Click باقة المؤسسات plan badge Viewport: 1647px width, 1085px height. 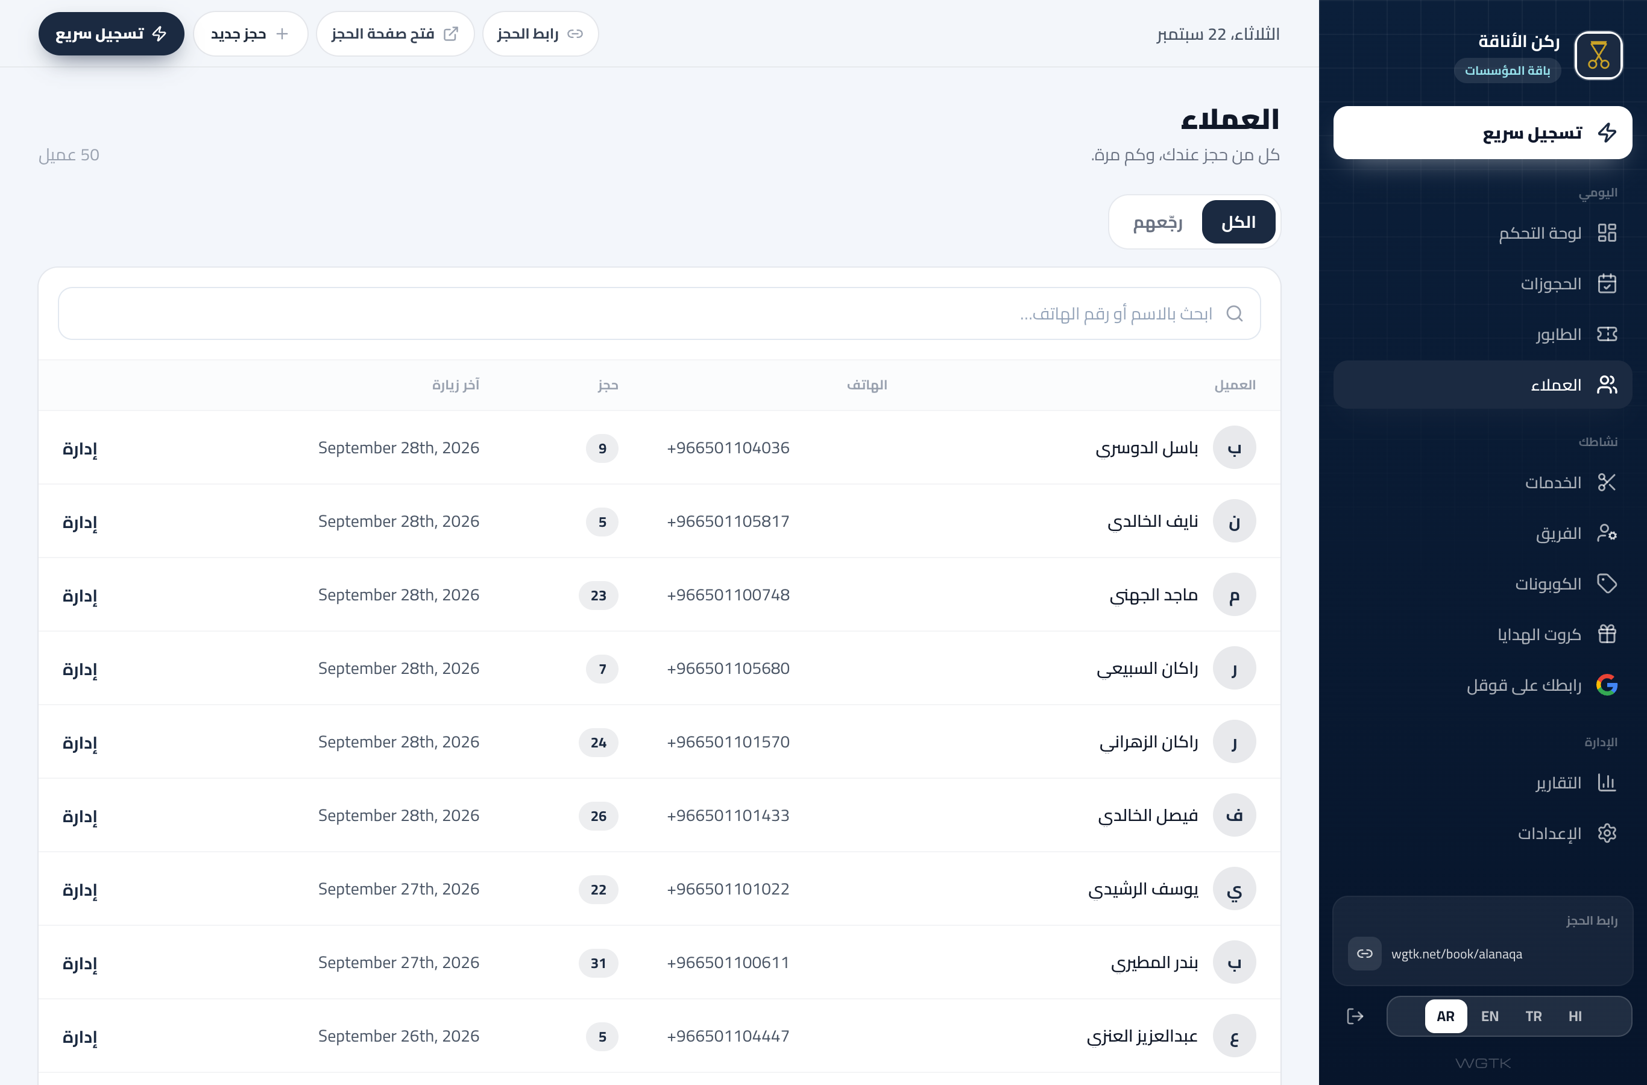click(x=1507, y=71)
